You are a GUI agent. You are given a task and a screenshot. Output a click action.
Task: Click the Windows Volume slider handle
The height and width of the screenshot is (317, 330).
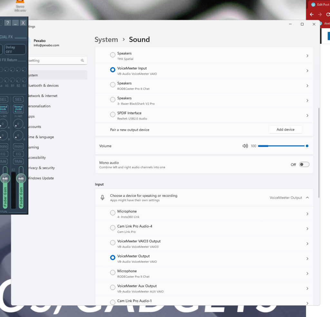pyautogui.click(x=307, y=146)
